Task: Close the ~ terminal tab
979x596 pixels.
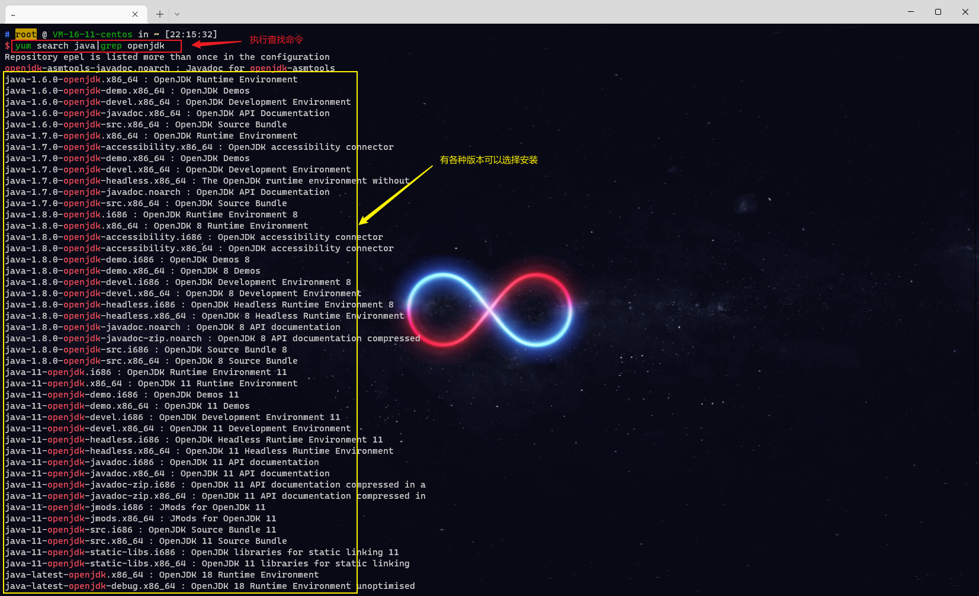Action: tap(135, 14)
